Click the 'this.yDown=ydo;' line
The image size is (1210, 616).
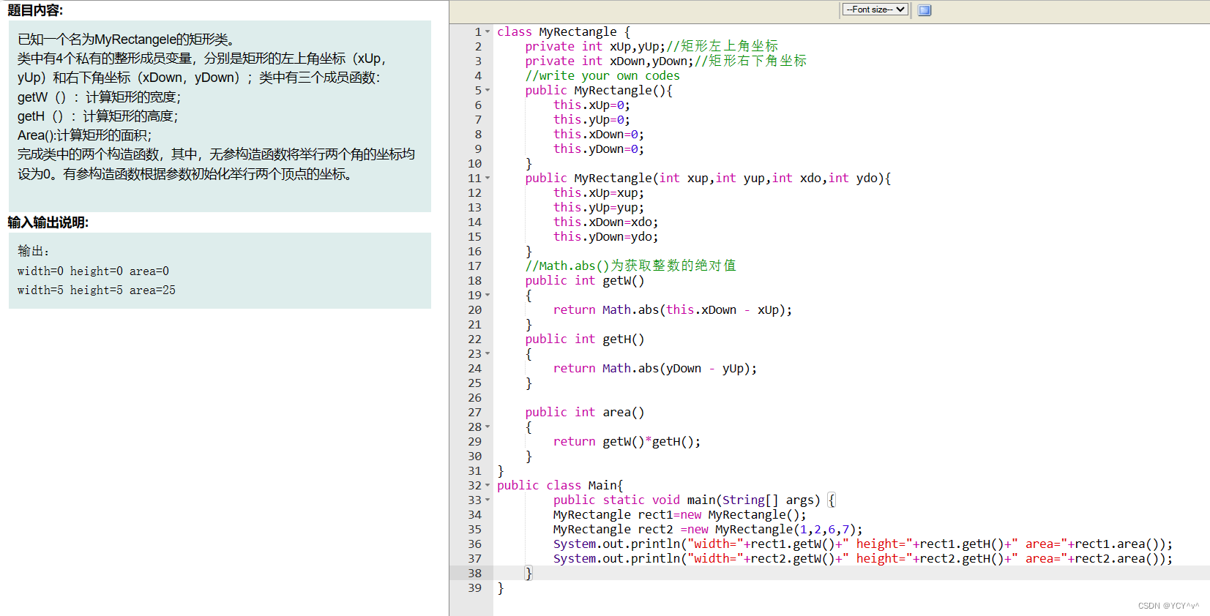[606, 236]
